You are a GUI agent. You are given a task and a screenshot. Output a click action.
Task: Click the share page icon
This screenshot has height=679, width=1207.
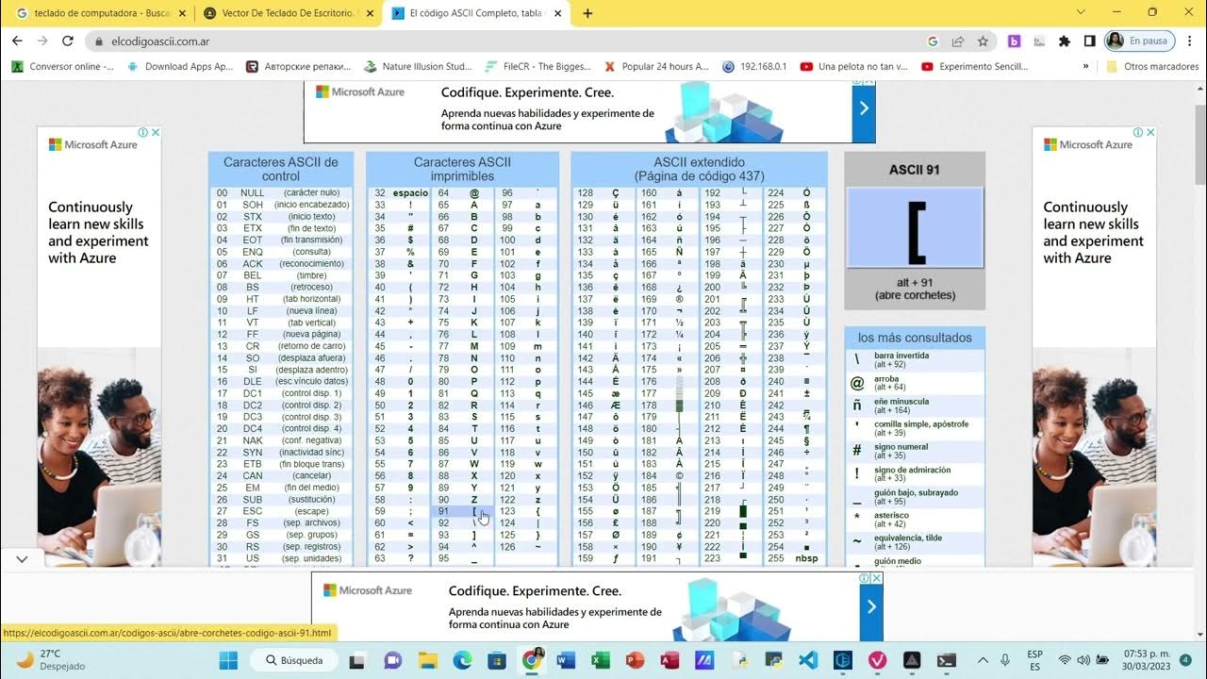click(x=958, y=41)
